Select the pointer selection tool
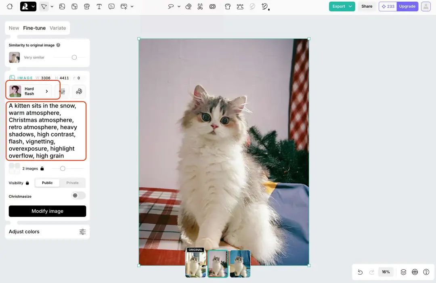This screenshot has width=436, height=283. (44, 6)
